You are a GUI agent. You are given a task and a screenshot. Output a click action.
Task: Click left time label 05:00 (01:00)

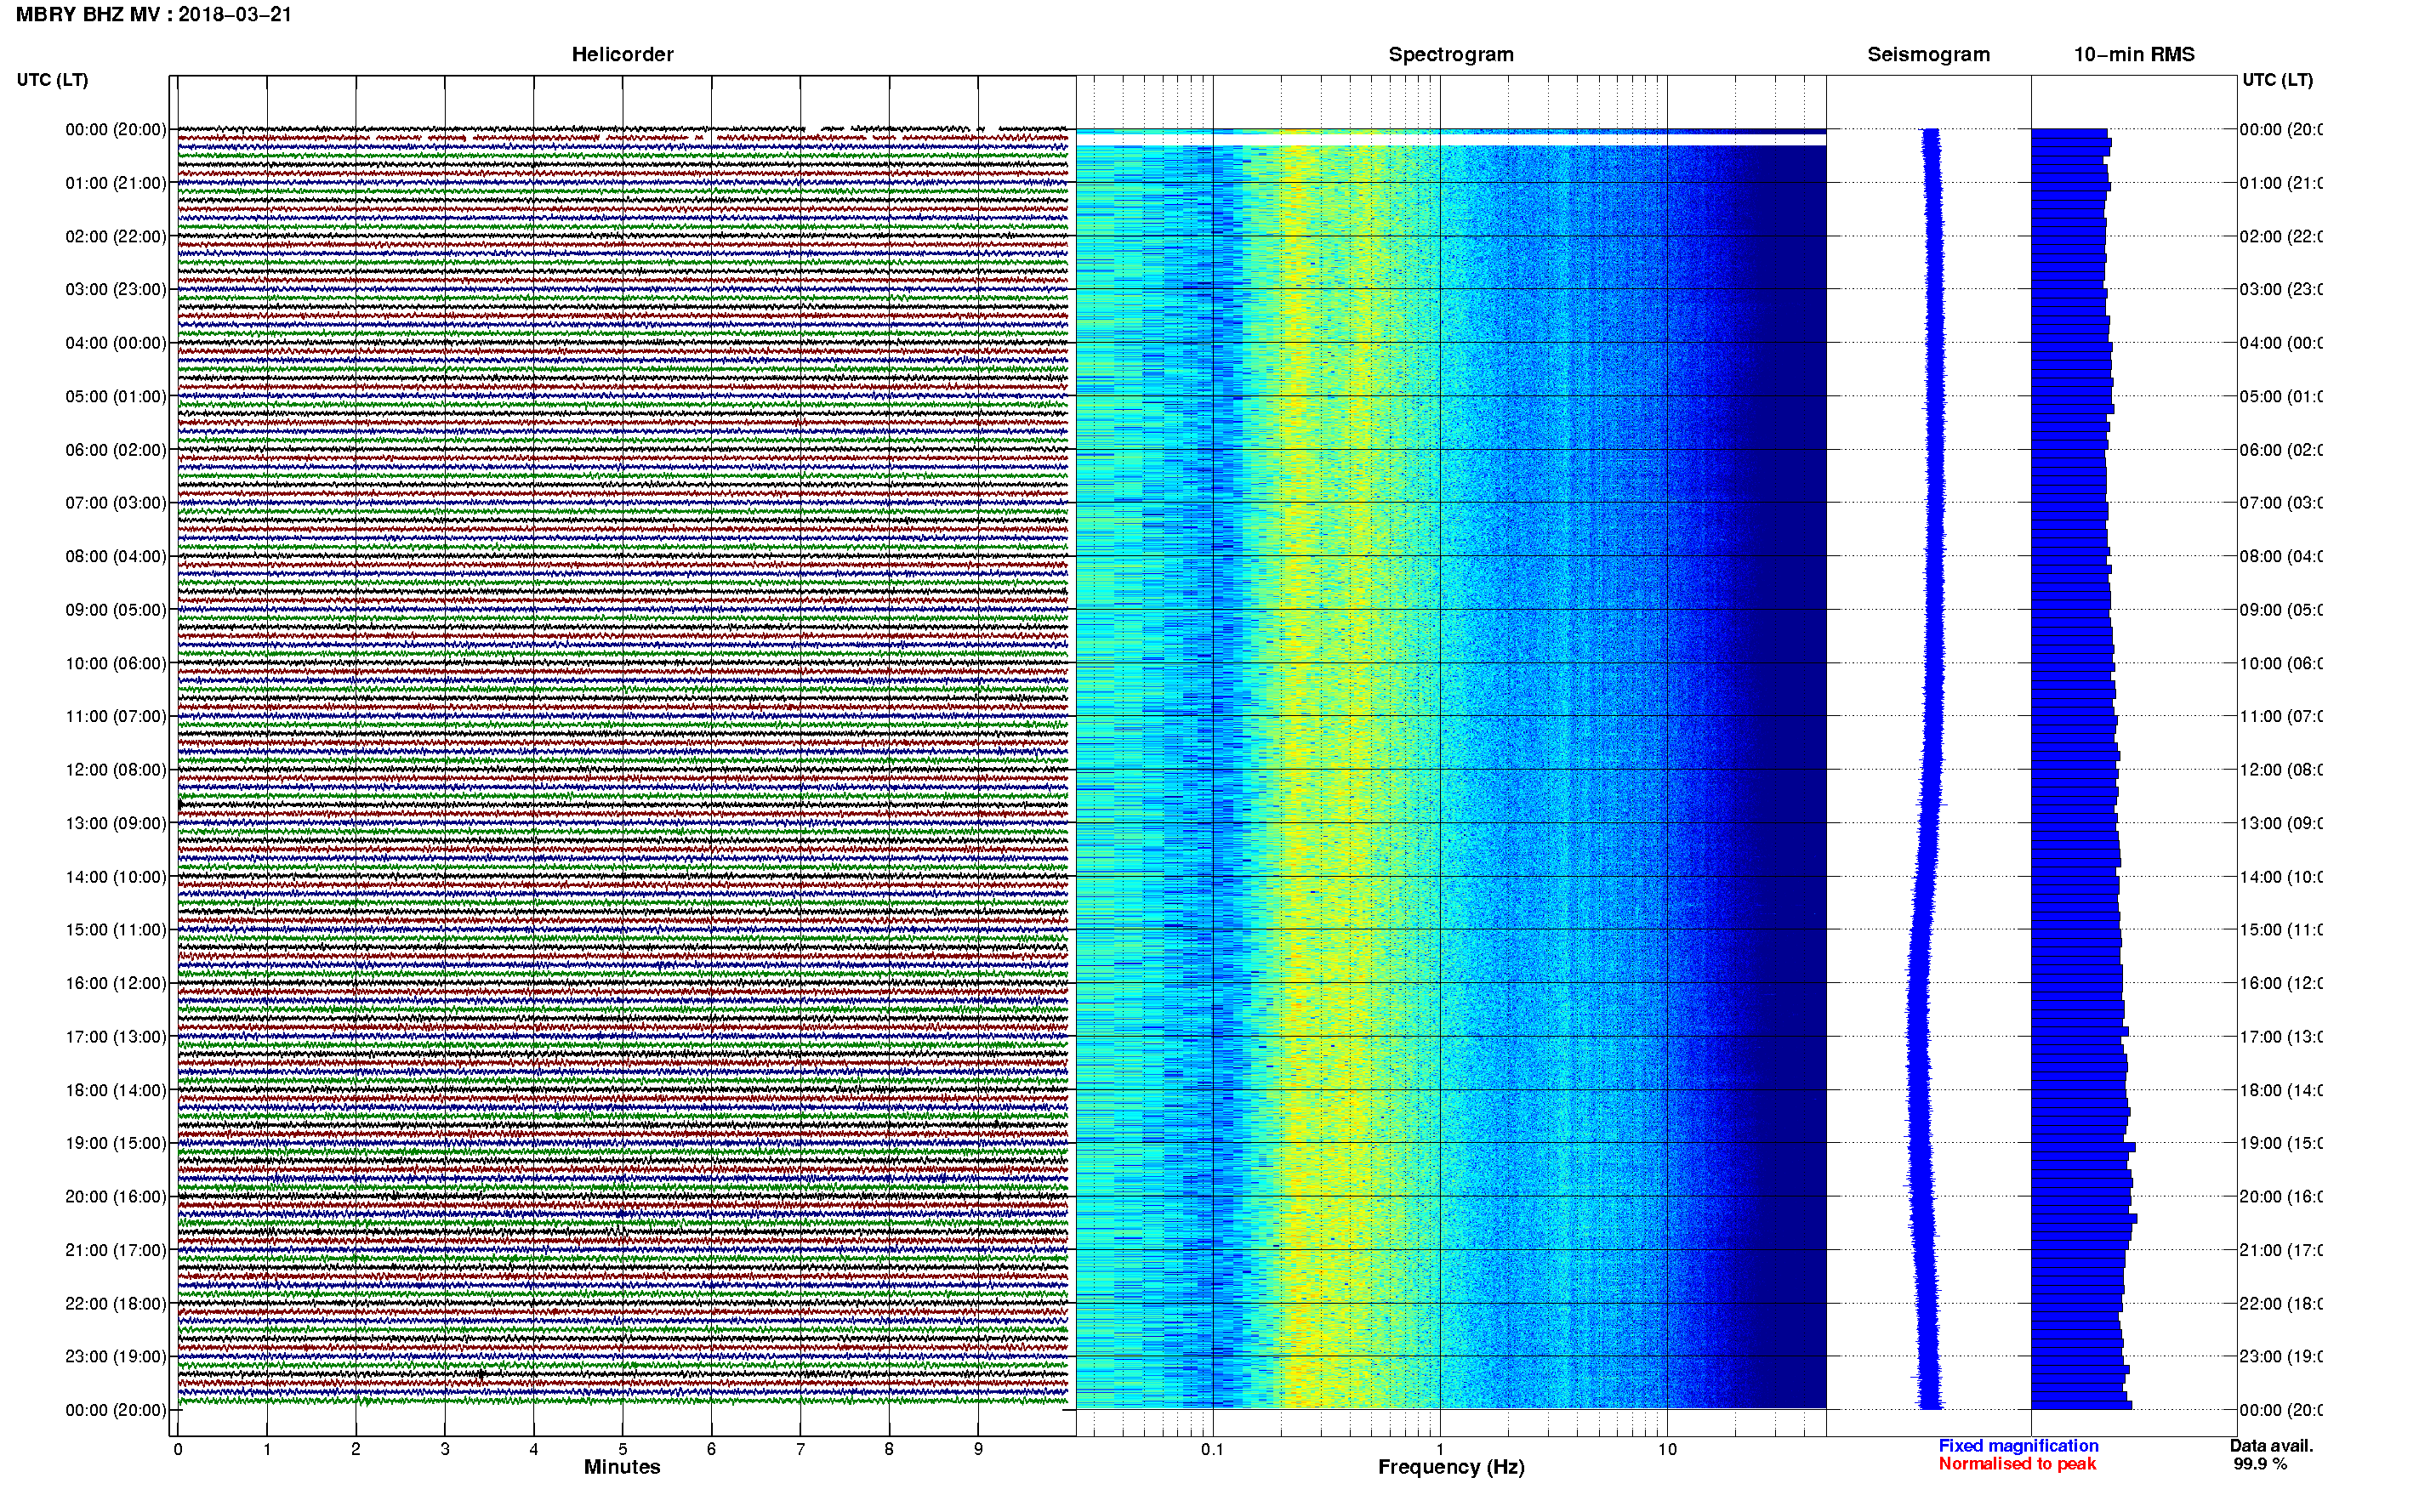click(116, 396)
